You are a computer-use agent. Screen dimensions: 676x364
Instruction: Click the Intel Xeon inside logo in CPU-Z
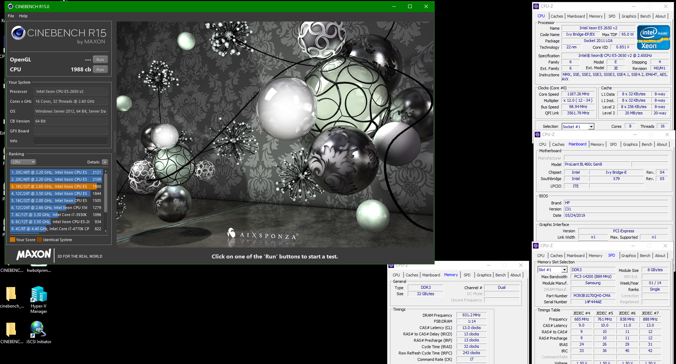coord(653,37)
